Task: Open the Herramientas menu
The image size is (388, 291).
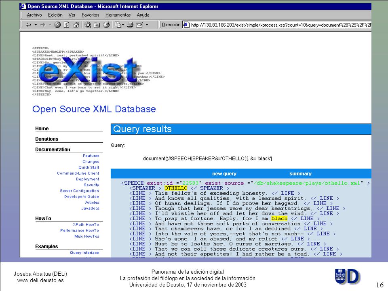Action: coord(118,15)
